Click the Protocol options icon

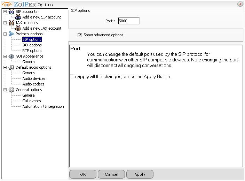[11, 34]
